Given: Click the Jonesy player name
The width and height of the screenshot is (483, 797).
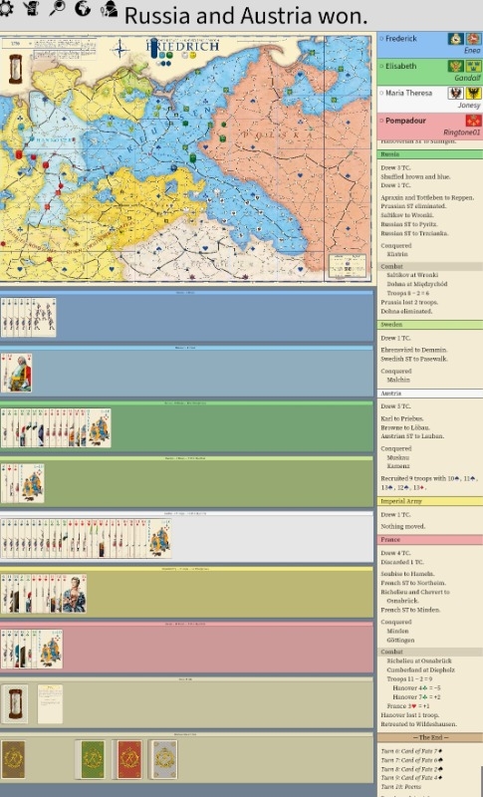Looking at the screenshot, I should point(468,106).
